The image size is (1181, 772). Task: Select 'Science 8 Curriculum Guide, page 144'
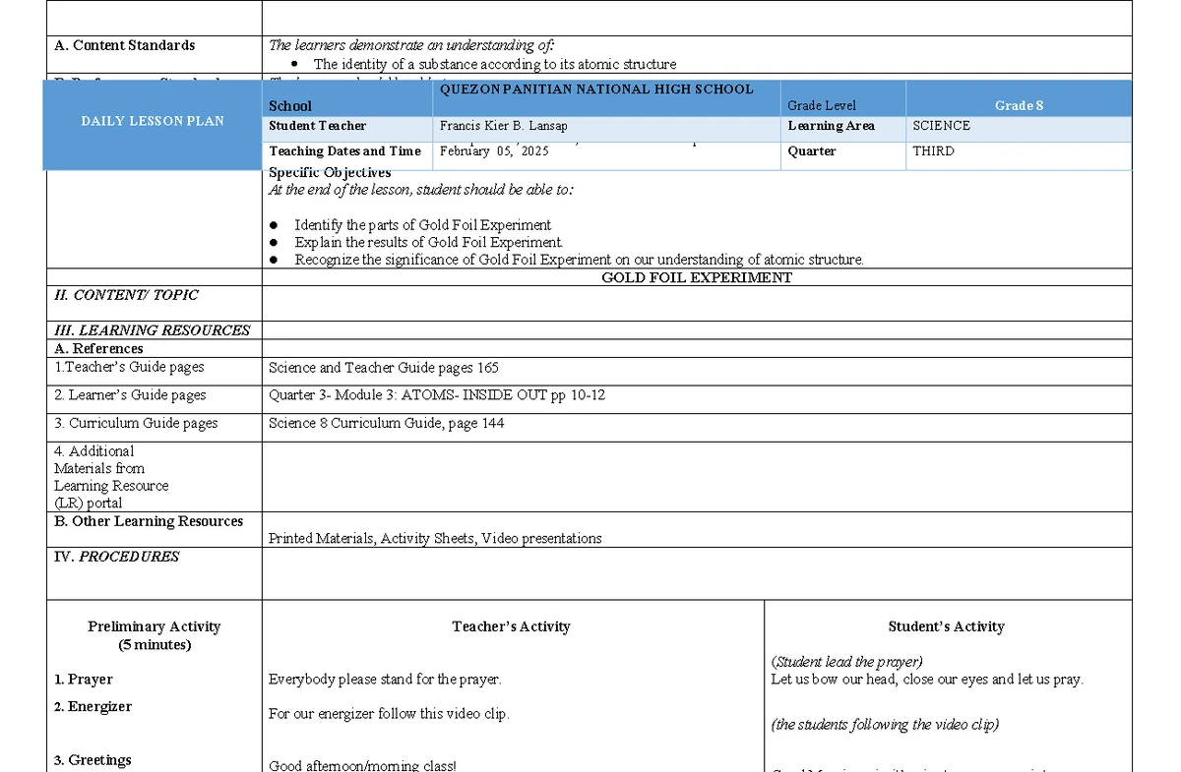(387, 424)
